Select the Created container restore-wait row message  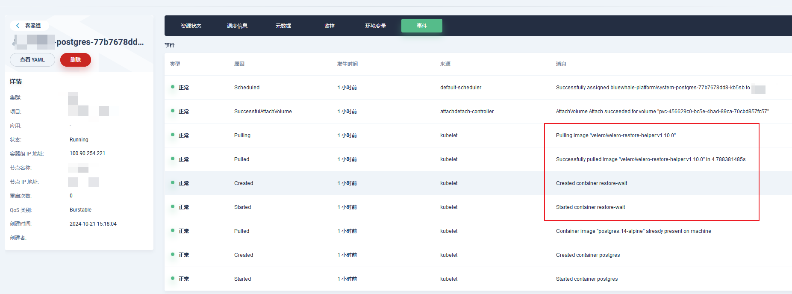[591, 183]
